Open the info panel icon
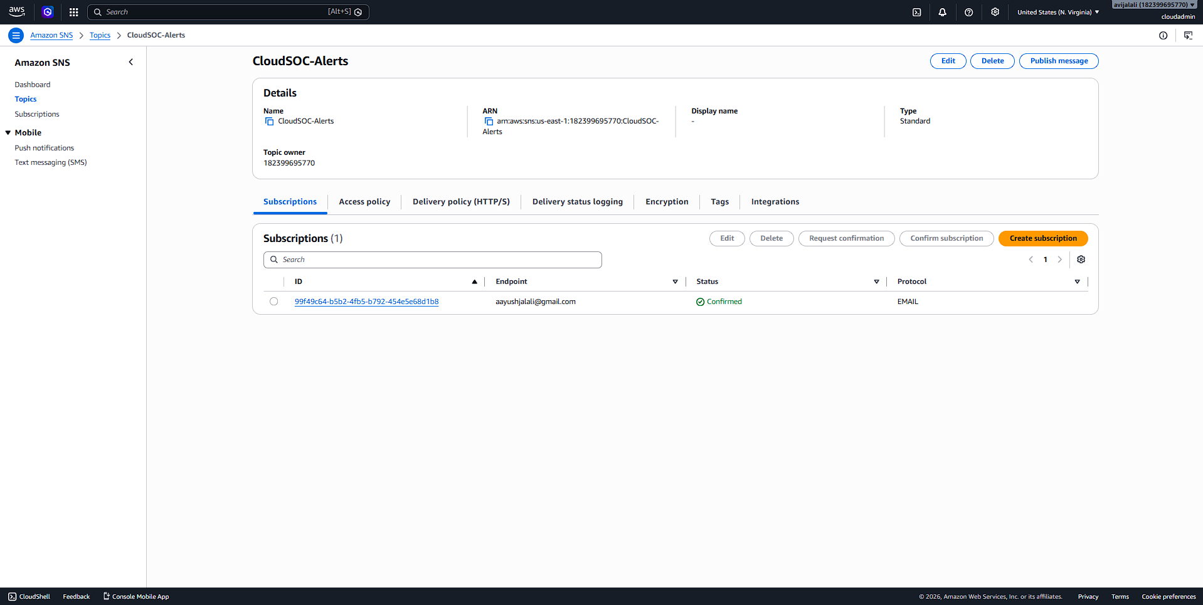This screenshot has height=605, width=1203. 1163,35
